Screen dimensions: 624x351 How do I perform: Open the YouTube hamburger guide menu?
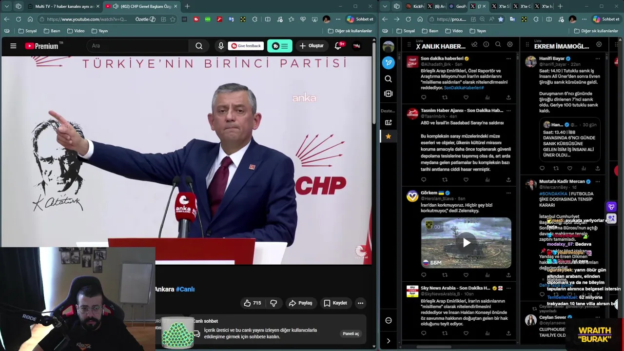click(x=13, y=46)
